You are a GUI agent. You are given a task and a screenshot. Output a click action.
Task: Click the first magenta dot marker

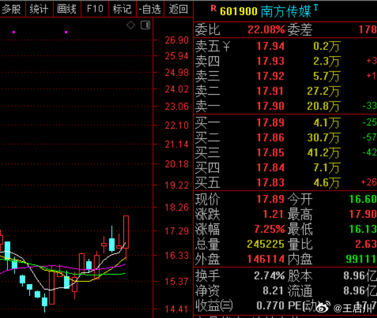14,32
